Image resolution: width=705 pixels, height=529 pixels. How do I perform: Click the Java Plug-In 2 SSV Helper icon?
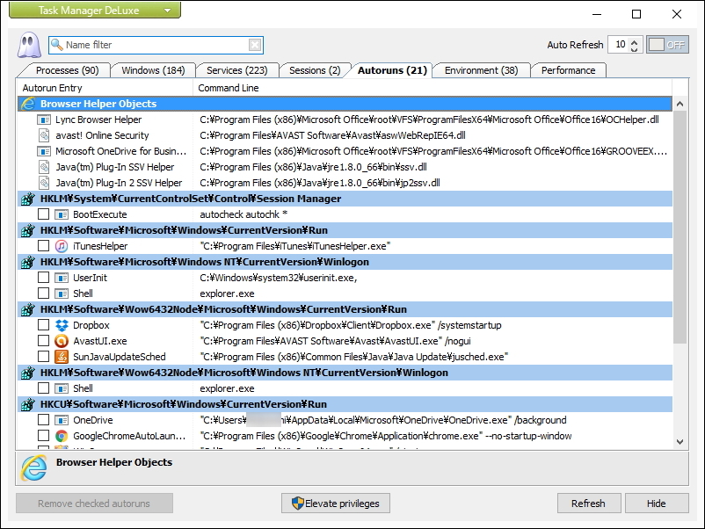(44, 183)
